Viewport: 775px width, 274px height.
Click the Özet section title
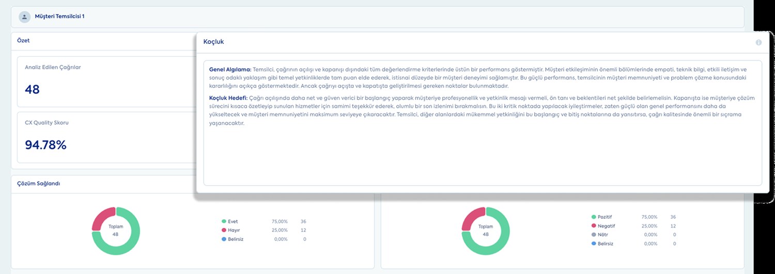tap(24, 40)
